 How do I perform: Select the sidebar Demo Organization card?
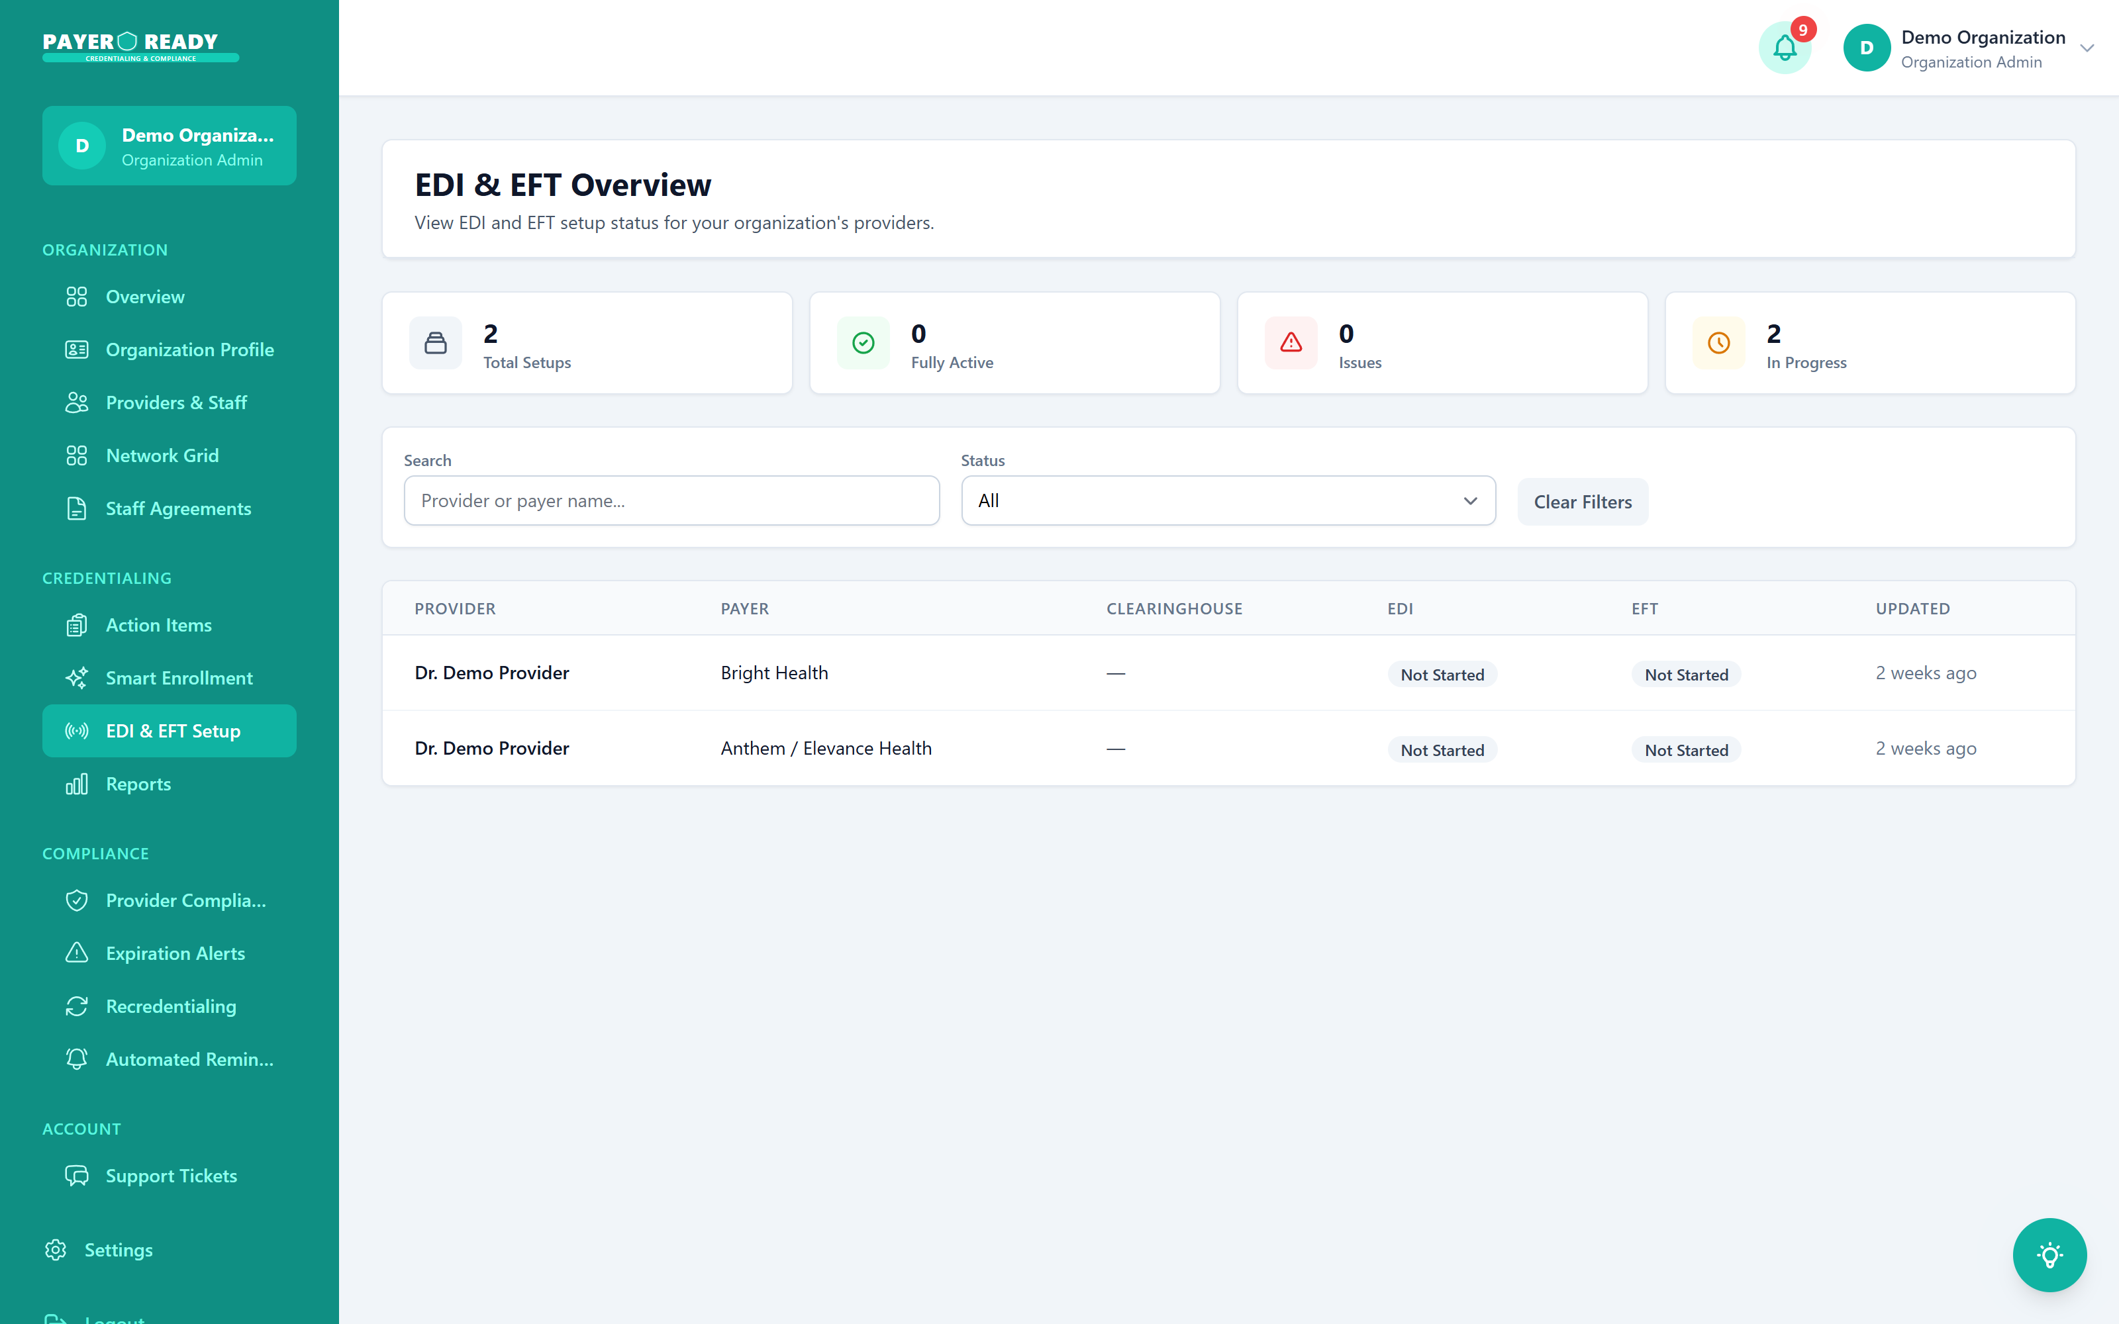(169, 146)
